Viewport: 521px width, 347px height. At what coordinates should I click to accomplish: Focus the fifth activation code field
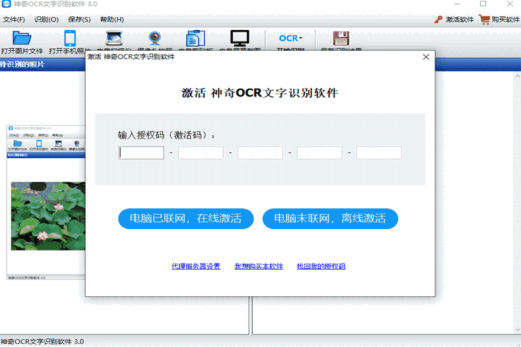[x=379, y=153]
